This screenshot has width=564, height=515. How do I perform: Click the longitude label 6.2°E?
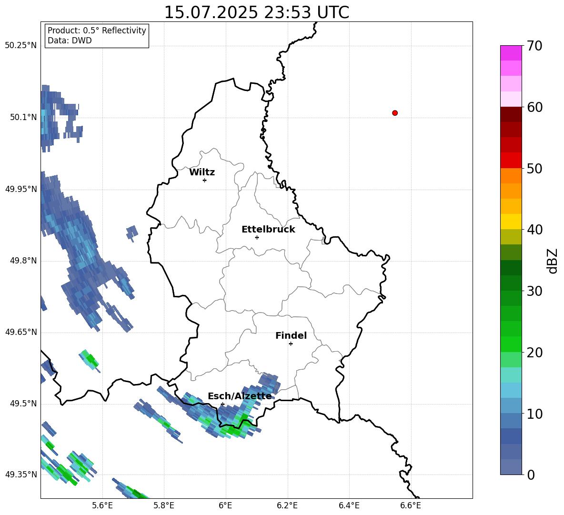pyautogui.click(x=287, y=505)
